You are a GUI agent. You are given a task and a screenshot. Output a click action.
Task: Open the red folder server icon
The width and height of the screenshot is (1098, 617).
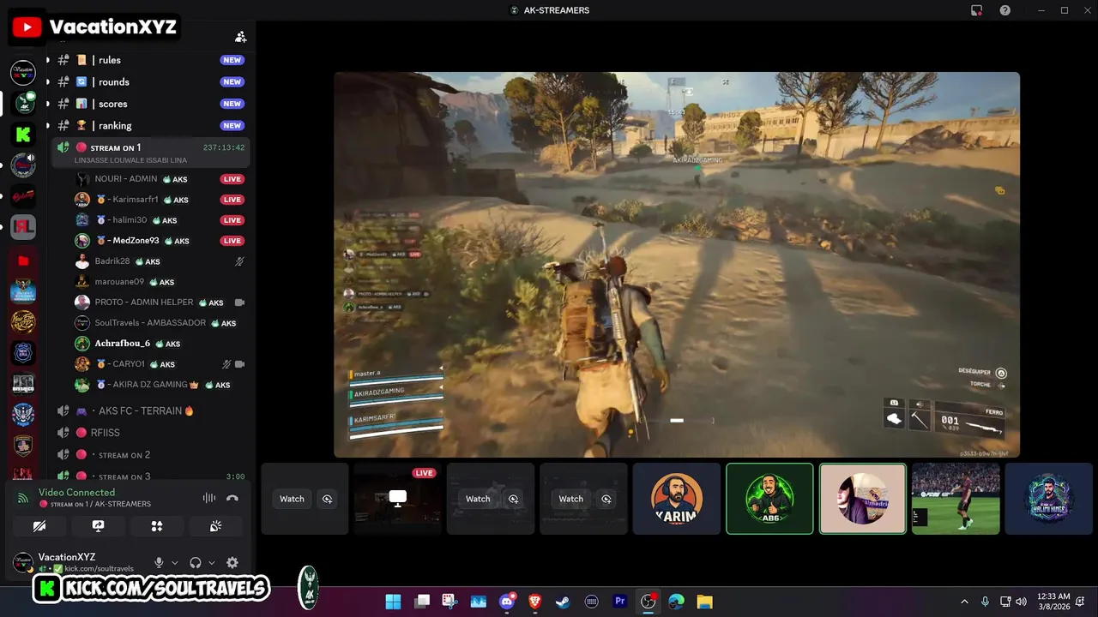coord(23,261)
